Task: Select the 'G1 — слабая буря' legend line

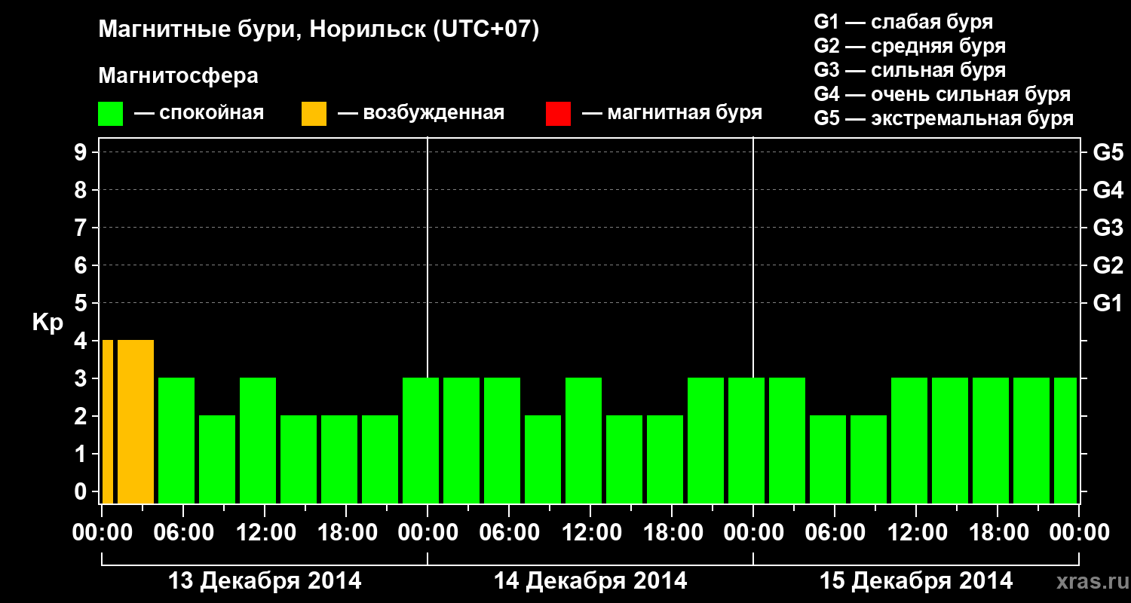Action: point(903,22)
